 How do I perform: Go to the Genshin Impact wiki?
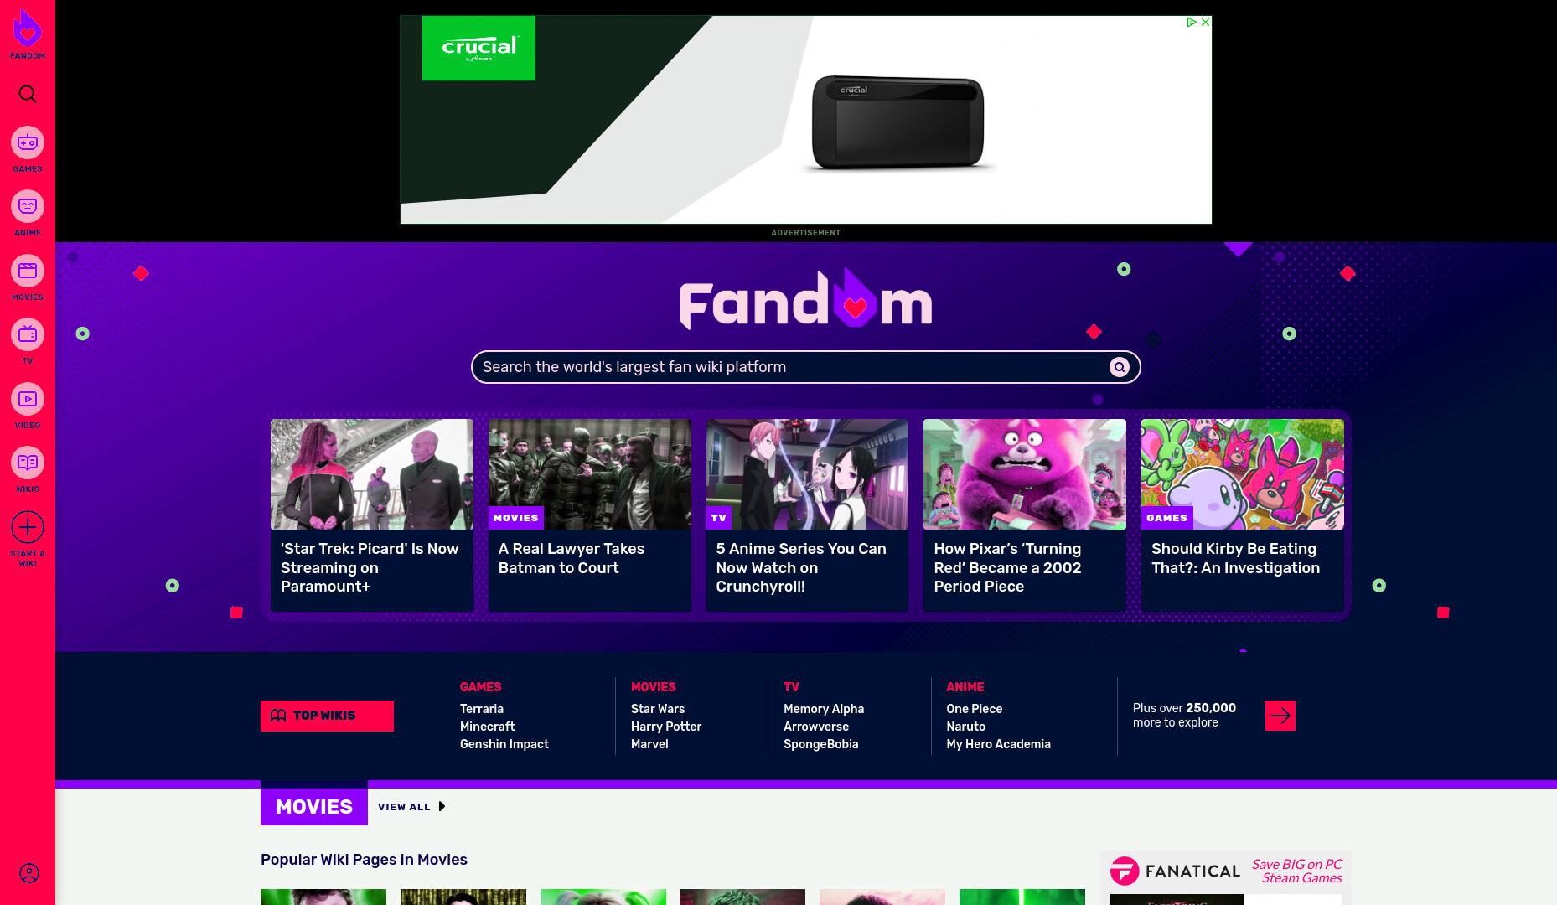click(x=504, y=744)
